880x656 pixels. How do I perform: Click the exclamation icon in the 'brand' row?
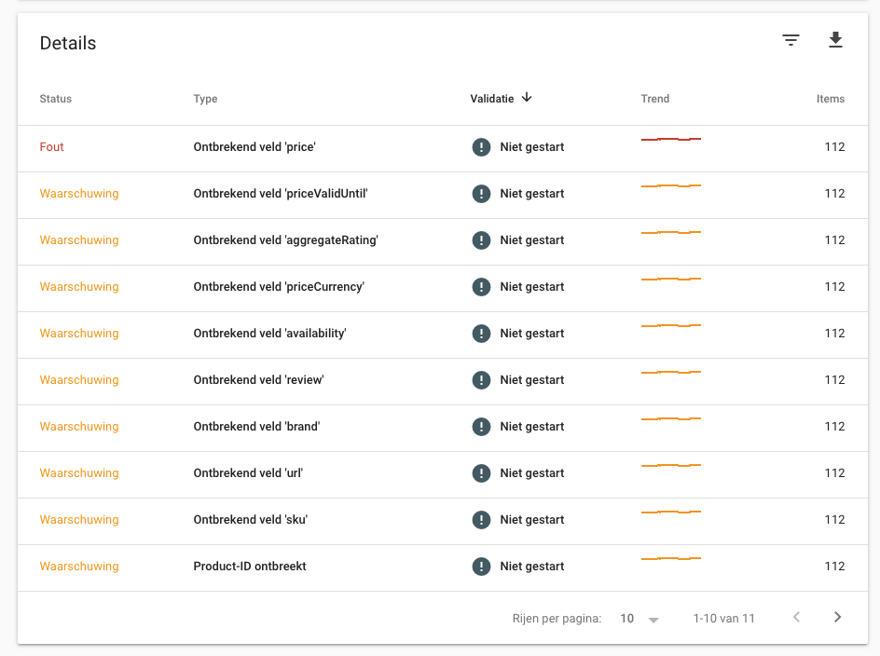pyautogui.click(x=481, y=427)
